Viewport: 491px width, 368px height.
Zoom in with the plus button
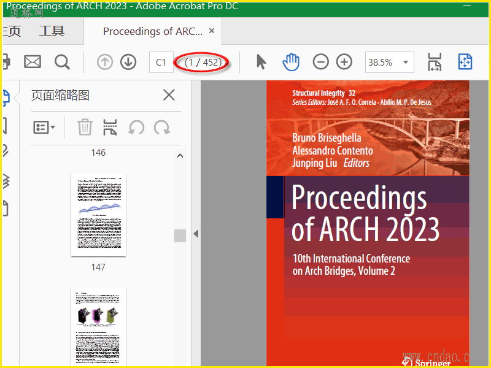click(344, 62)
